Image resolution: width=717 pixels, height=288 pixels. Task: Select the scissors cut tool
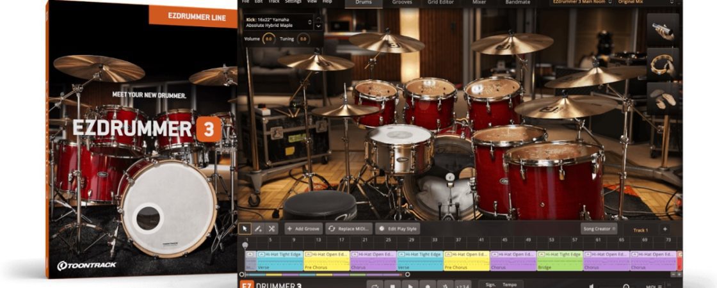(271, 228)
